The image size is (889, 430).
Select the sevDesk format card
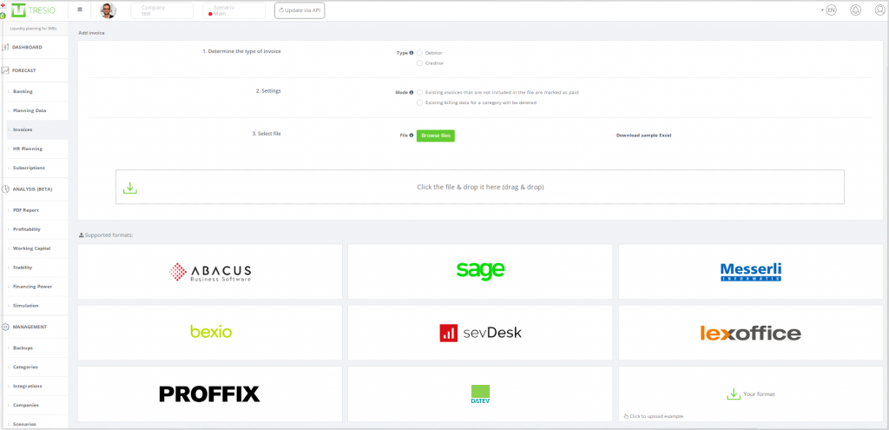pyautogui.click(x=479, y=333)
